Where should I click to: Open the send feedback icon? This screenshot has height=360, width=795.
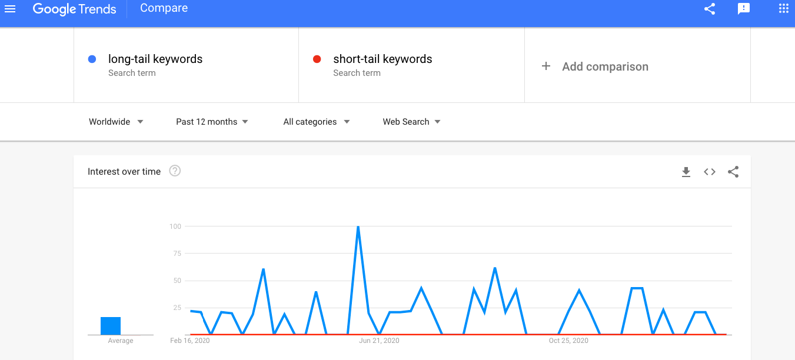[744, 9]
